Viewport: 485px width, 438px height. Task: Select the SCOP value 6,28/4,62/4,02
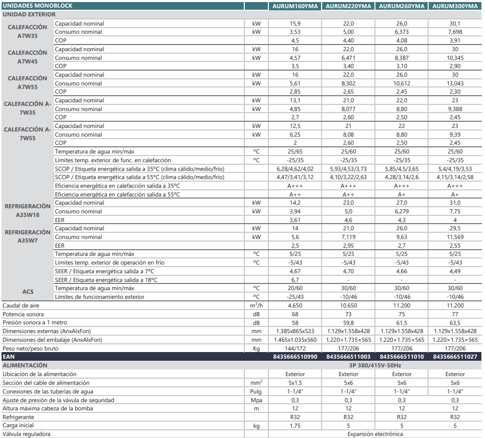(x=295, y=169)
